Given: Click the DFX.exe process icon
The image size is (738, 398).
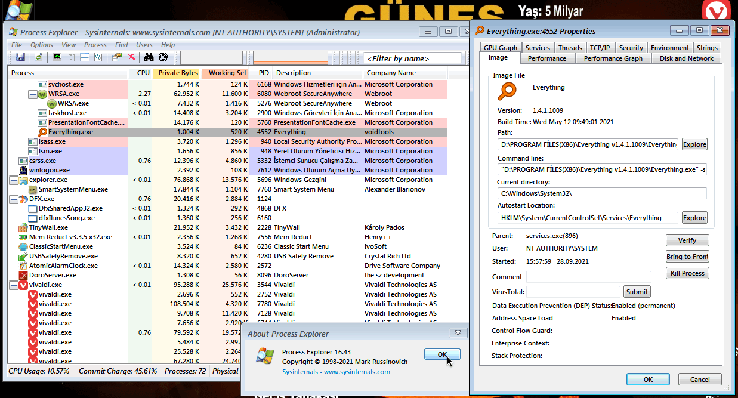Looking at the screenshot, I should point(23,199).
